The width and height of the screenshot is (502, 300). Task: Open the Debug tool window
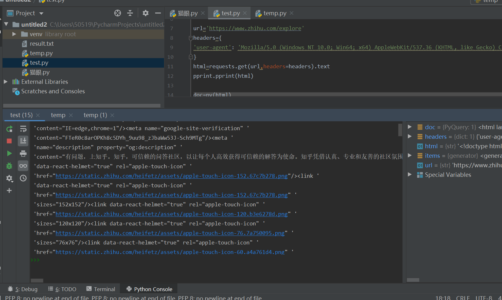pos(23,289)
